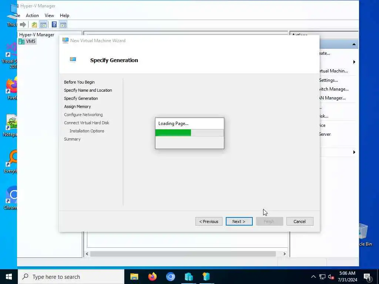
Task: Open the Help toolbar icon with question mark
Action: coord(54,24)
